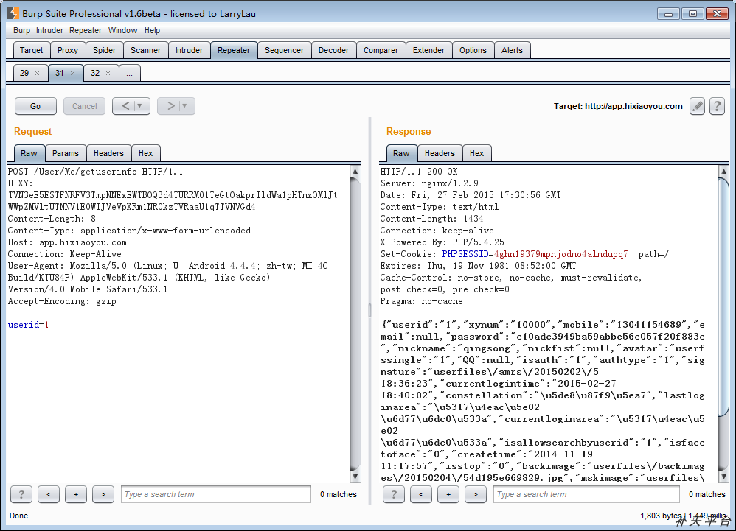Click the Burp Suite logo in title bar
Image resolution: width=736 pixels, height=531 pixels.
[13, 13]
